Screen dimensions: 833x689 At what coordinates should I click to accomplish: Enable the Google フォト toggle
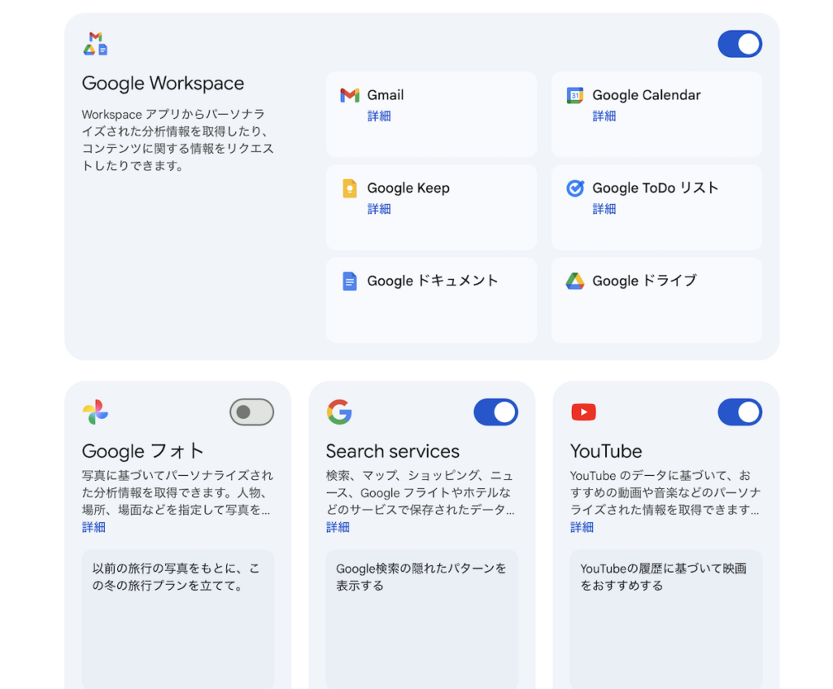coord(251,412)
